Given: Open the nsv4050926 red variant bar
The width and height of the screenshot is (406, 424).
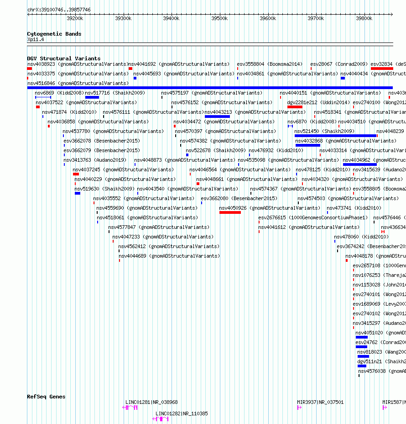Looking at the screenshot, I should tap(230, 212).
